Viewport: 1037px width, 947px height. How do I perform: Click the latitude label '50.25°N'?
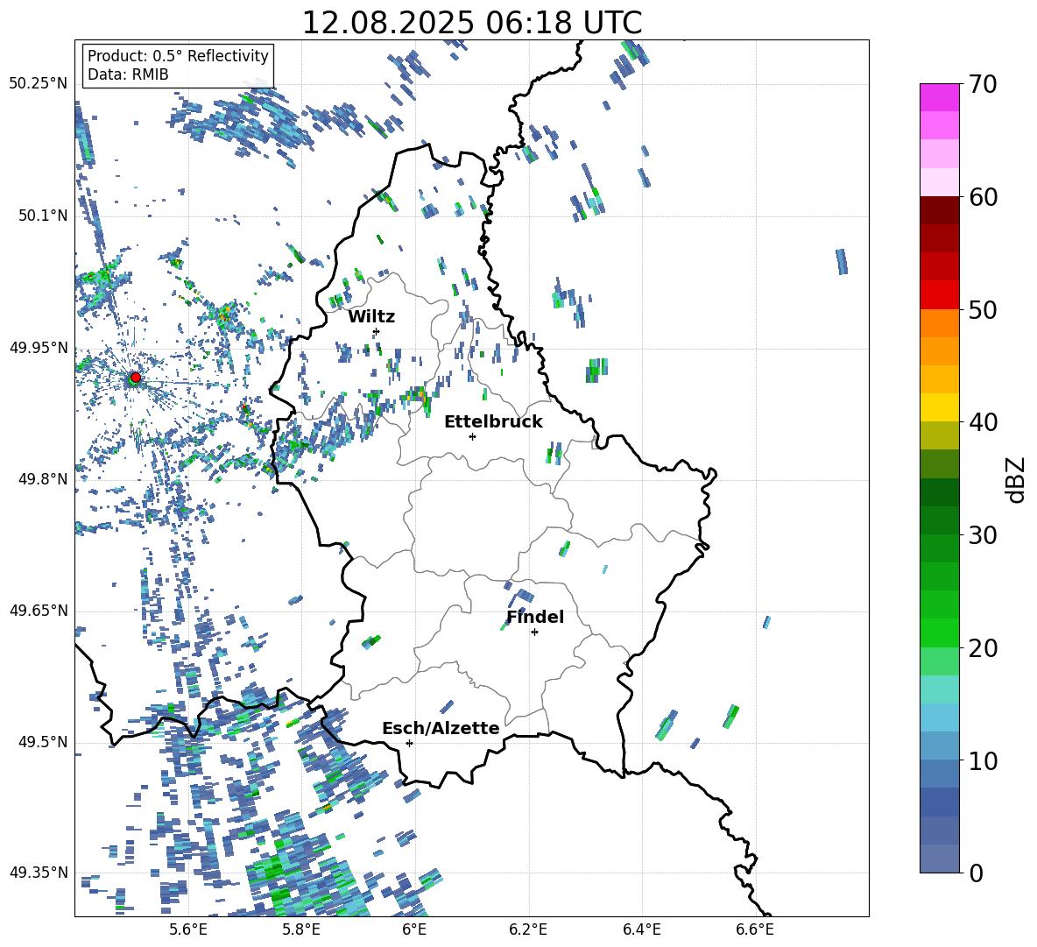(x=39, y=84)
